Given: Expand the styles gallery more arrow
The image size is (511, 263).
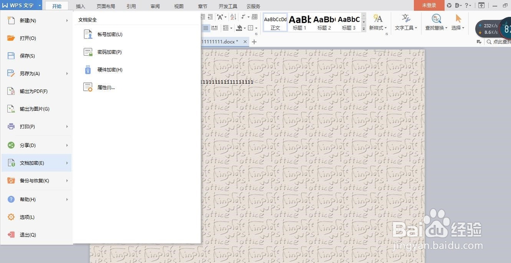Looking at the screenshot, I should coord(364,29).
